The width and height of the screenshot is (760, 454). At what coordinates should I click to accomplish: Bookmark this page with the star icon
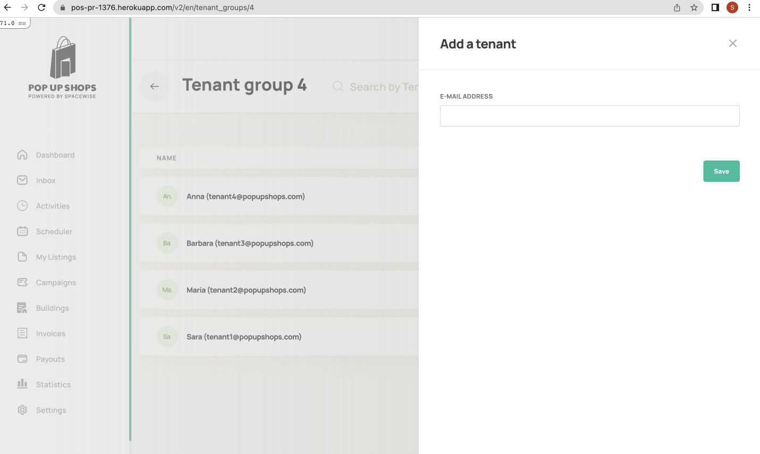[x=694, y=7]
